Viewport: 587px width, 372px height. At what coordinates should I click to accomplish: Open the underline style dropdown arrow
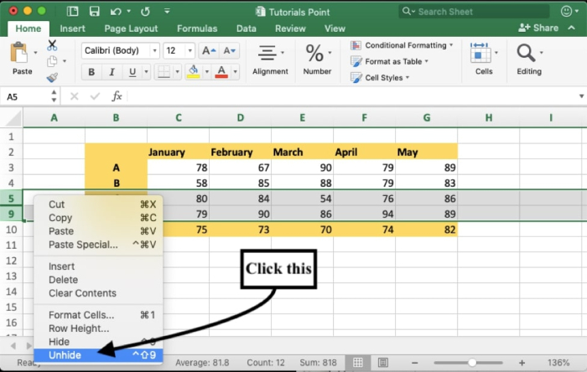pos(147,72)
